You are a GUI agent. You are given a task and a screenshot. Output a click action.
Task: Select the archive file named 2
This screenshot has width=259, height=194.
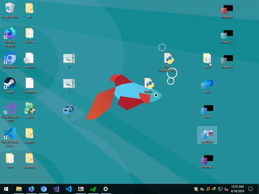(x=69, y=86)
